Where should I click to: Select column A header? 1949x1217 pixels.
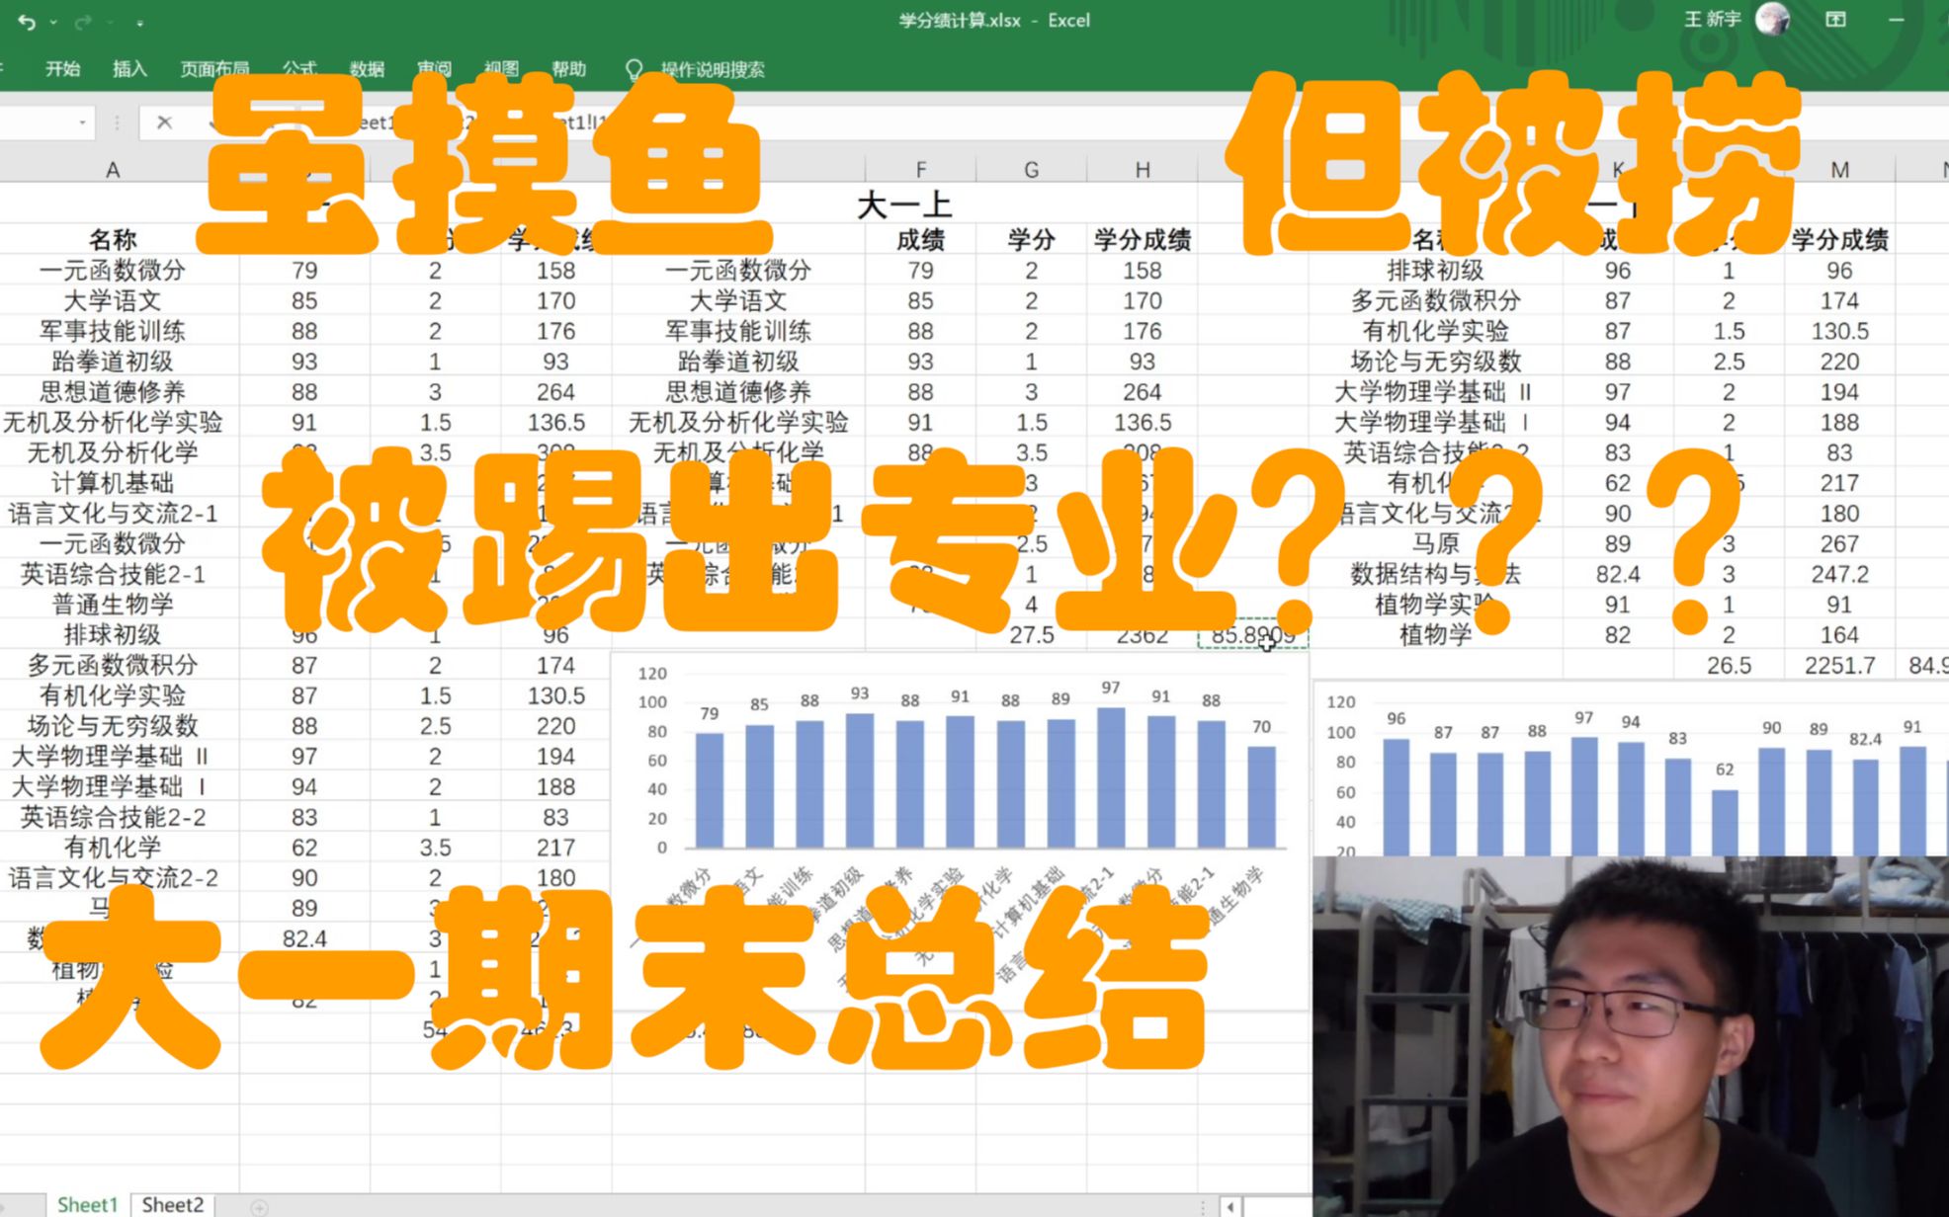coord(113,170)
